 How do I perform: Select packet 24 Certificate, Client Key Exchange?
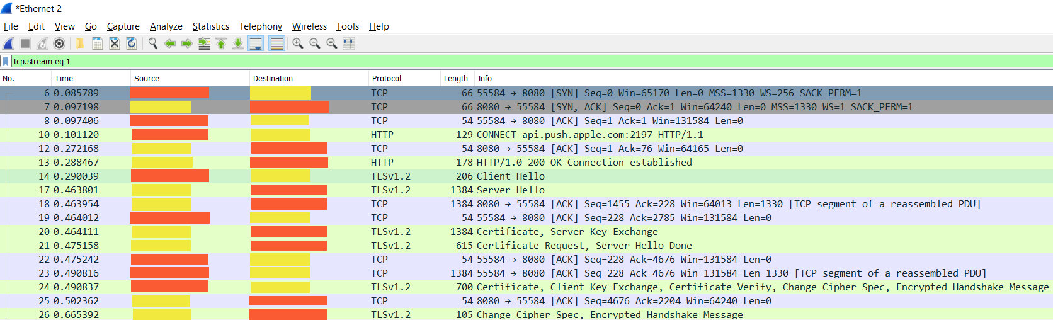(526, 287)
